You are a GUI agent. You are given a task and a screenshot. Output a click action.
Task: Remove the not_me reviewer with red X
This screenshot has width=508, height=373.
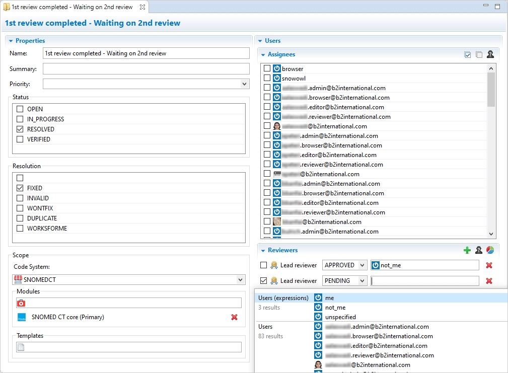(489, 265)
